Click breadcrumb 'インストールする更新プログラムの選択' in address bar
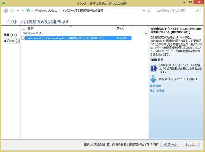Image resolution: width=205 pixels, height=152 pixels. [x=83, y=11]
